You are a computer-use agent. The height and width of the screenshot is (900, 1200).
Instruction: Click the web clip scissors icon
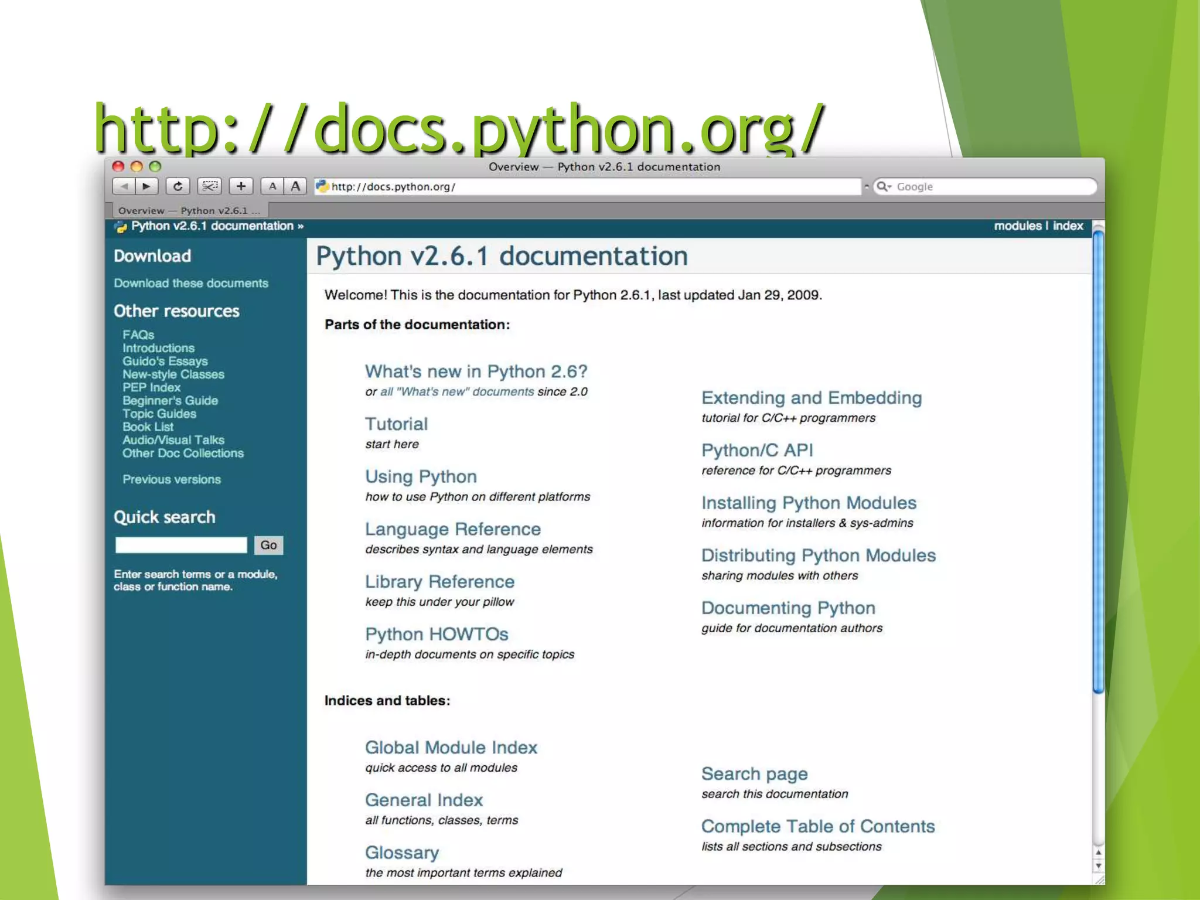pyautogui.click(x=209, y=186)
